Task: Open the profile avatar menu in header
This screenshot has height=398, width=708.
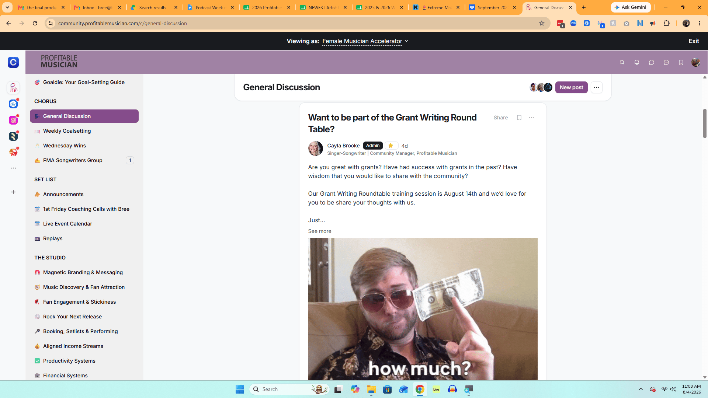Action: tap(696, 63)
